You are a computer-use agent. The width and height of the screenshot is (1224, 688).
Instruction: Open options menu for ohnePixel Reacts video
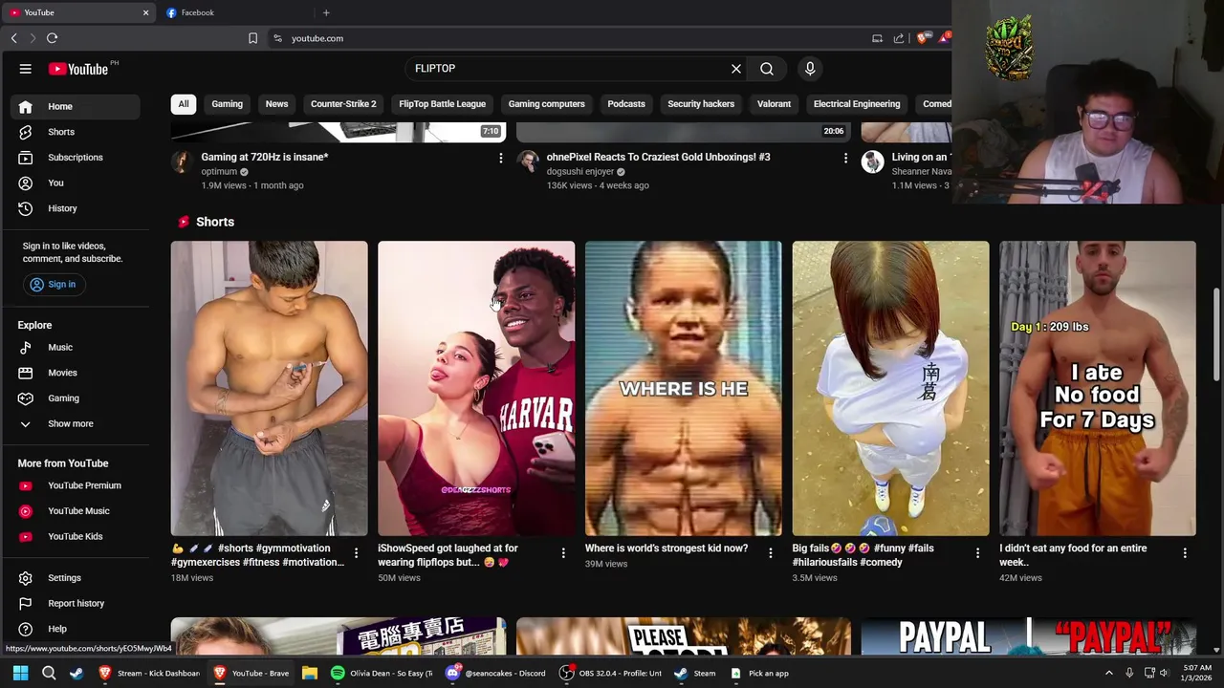845,158
